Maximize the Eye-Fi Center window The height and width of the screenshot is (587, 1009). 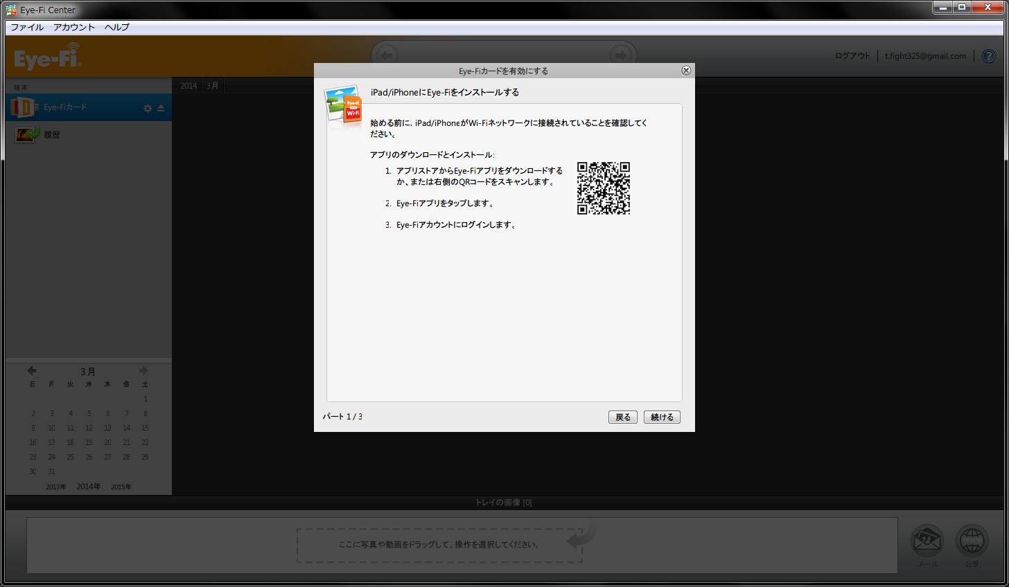(x=962, y=7)
